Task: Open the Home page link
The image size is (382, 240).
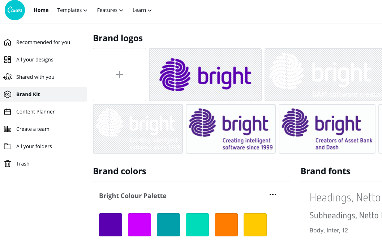Action: 41,10
